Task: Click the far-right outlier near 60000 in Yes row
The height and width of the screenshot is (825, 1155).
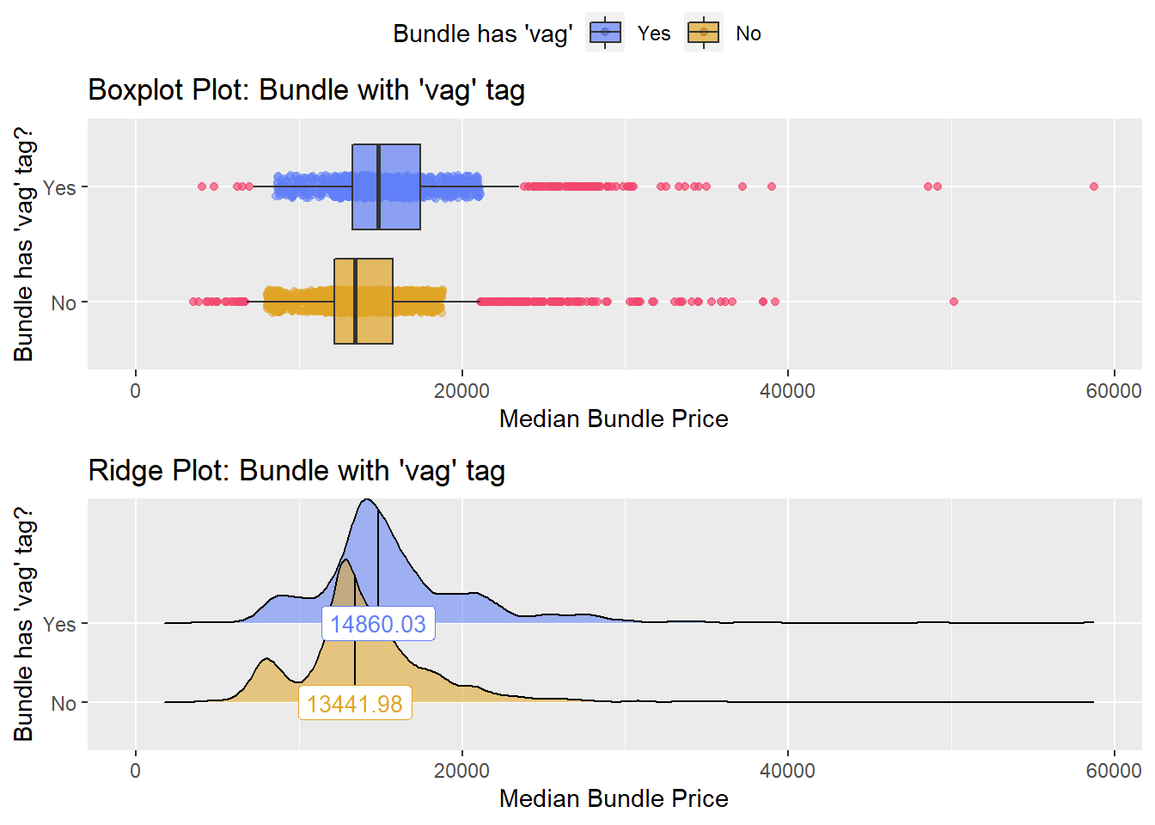Action: [1094, 186]
